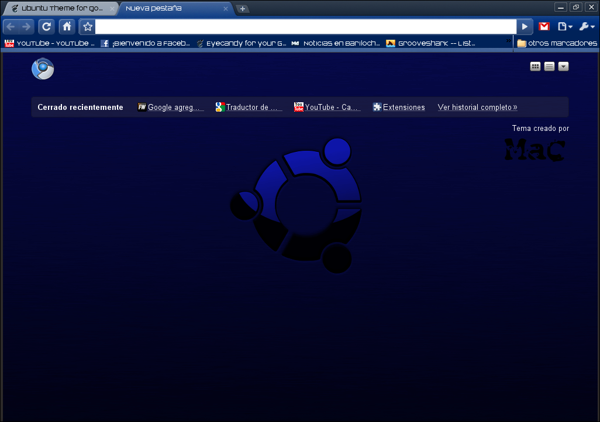Switch to list view

549,67
